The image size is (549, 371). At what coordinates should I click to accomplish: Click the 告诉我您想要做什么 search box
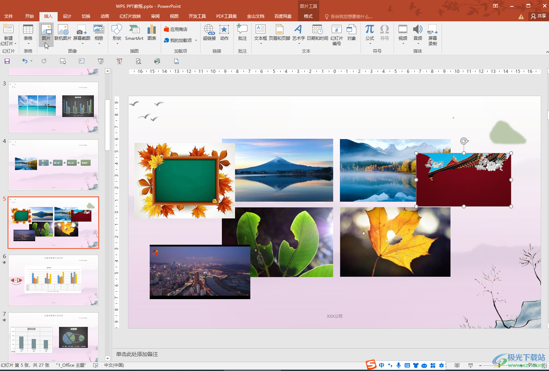349,17
